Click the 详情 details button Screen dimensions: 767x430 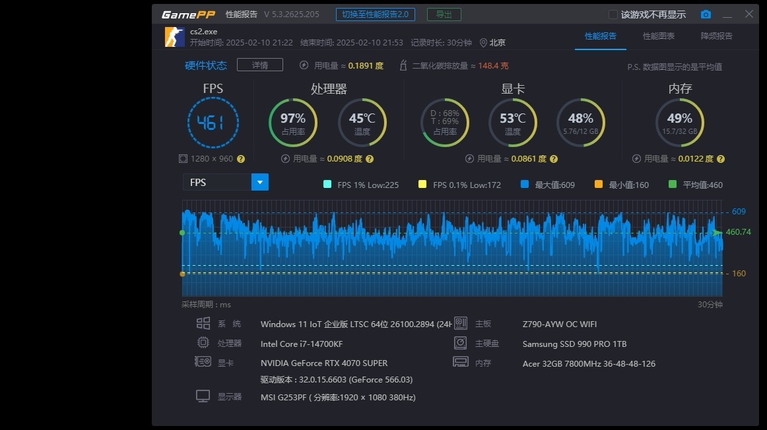(x=260, y=65)
